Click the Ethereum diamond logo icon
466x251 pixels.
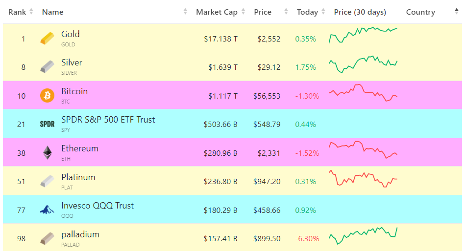(47, 153)
